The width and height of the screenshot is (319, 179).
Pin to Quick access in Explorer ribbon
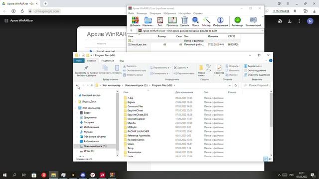point(86,71)
